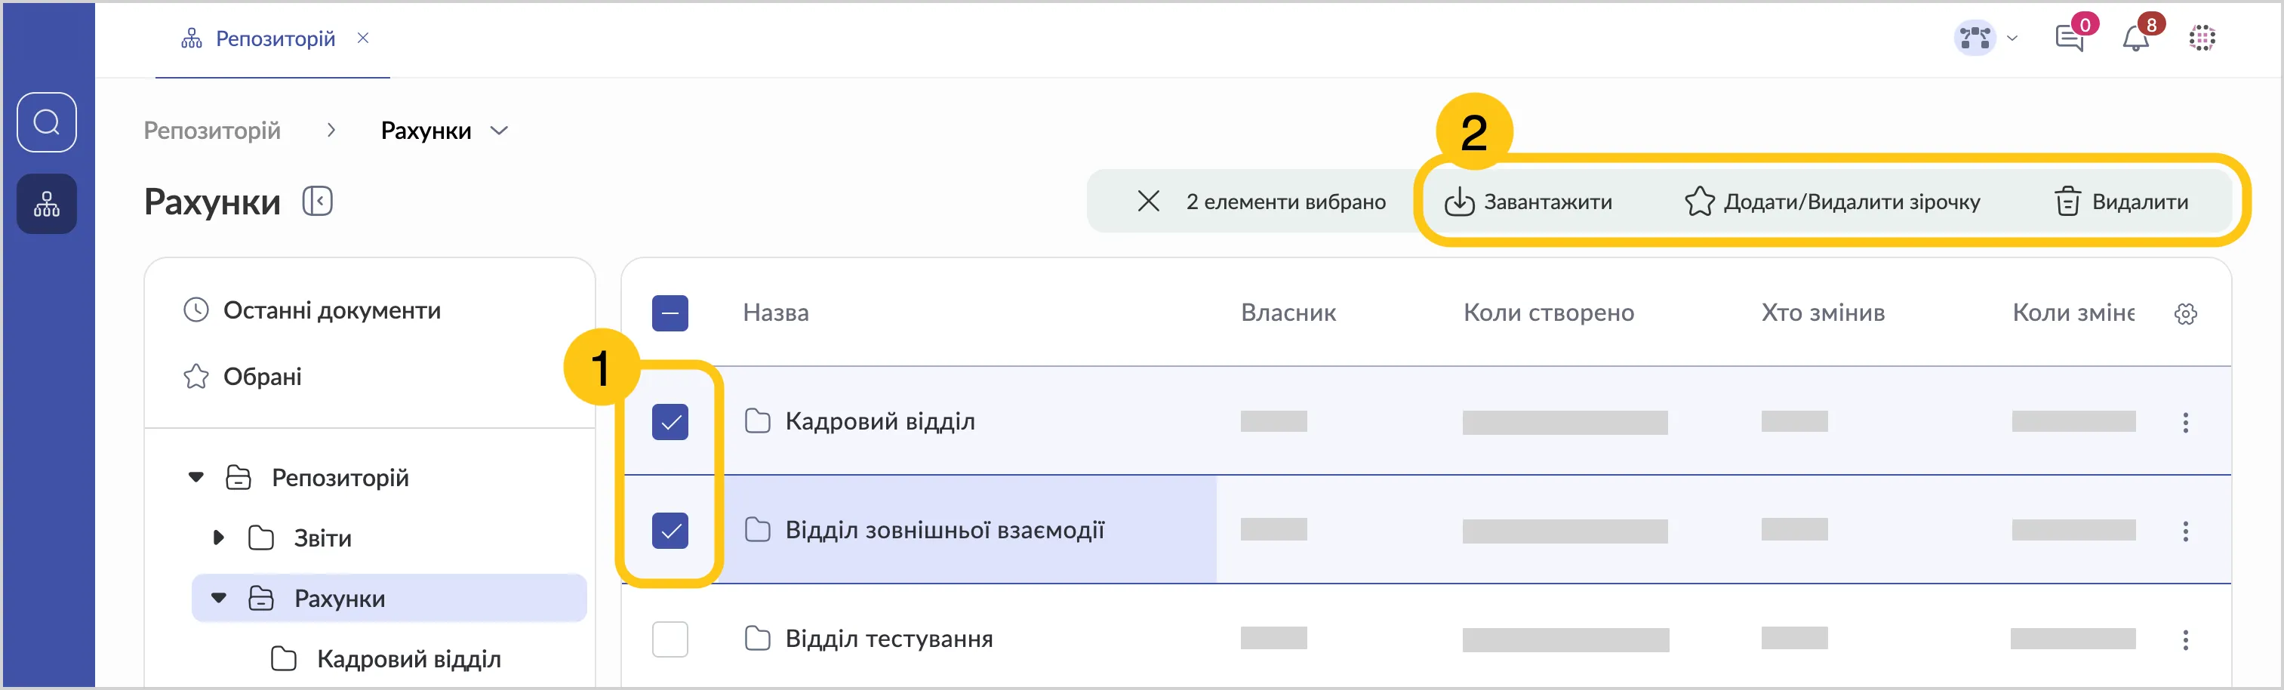
Task: Open the Рахунки breadcrumb dropdown
Action: (x=499, y=131)
